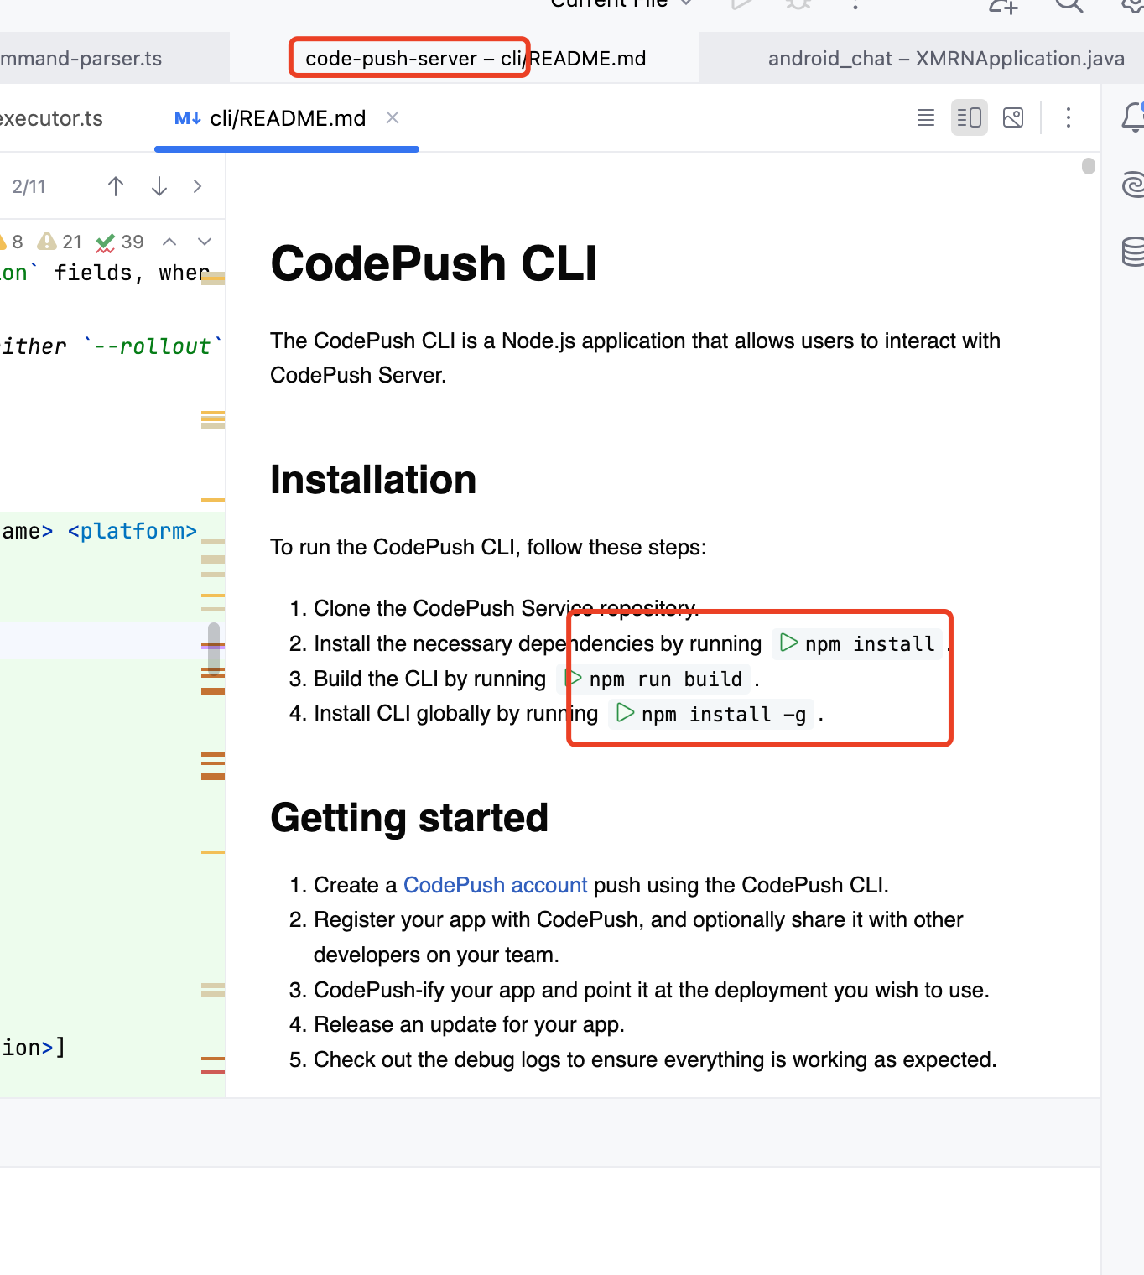The image size is (1144, 1275).
Task: Click 'Release an update for your app.' line
Action: pos(469,1024)
